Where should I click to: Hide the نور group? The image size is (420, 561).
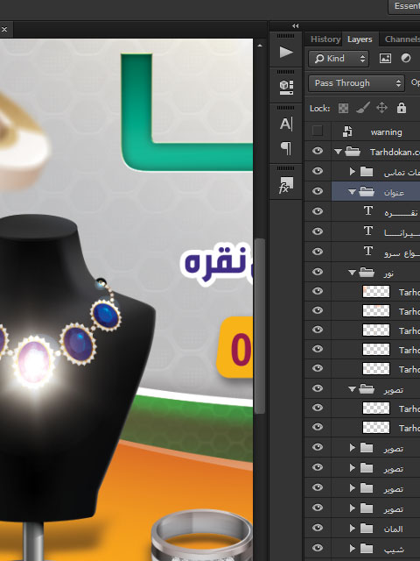[x=318, y=272]
